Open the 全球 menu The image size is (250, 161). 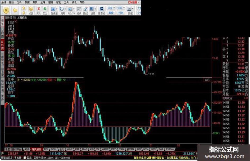coord(43,2)
